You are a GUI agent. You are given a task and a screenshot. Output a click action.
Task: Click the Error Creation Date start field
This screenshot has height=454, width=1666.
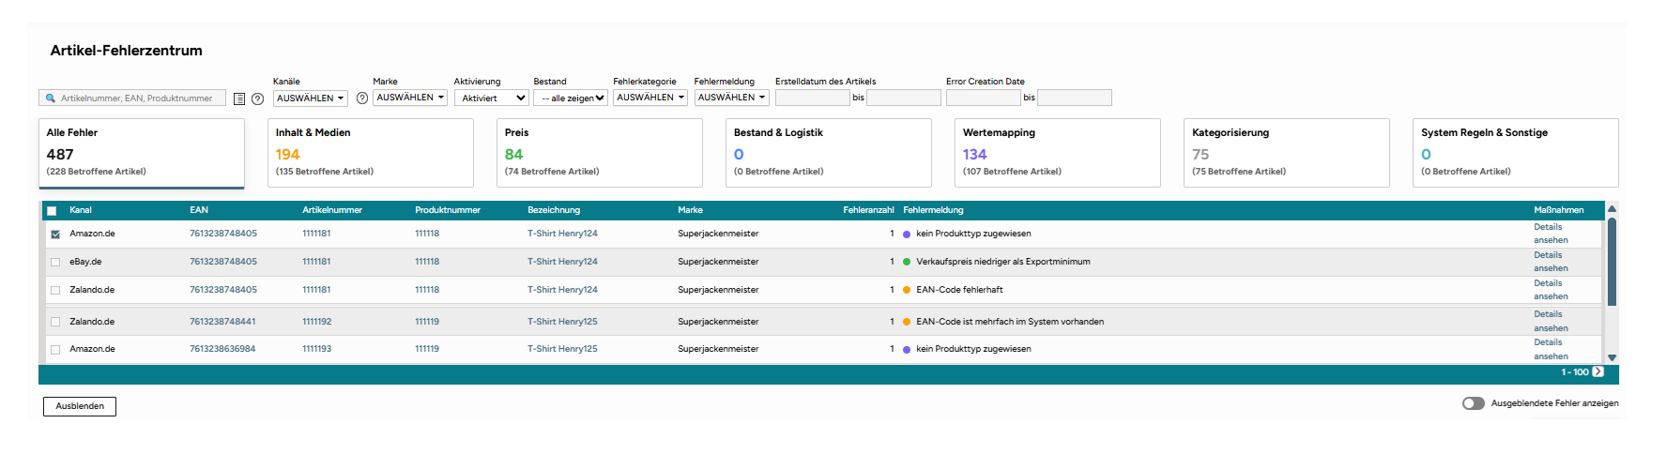[984, 98]
